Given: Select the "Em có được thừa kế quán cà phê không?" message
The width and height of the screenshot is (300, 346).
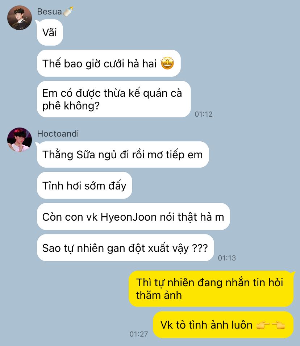Looking at the screenshot, I should pos(114,99).
